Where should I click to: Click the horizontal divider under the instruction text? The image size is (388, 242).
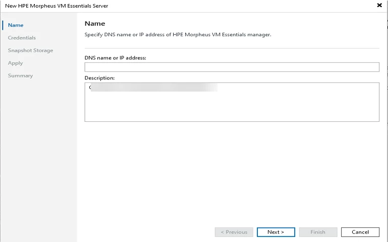point(232,48)
